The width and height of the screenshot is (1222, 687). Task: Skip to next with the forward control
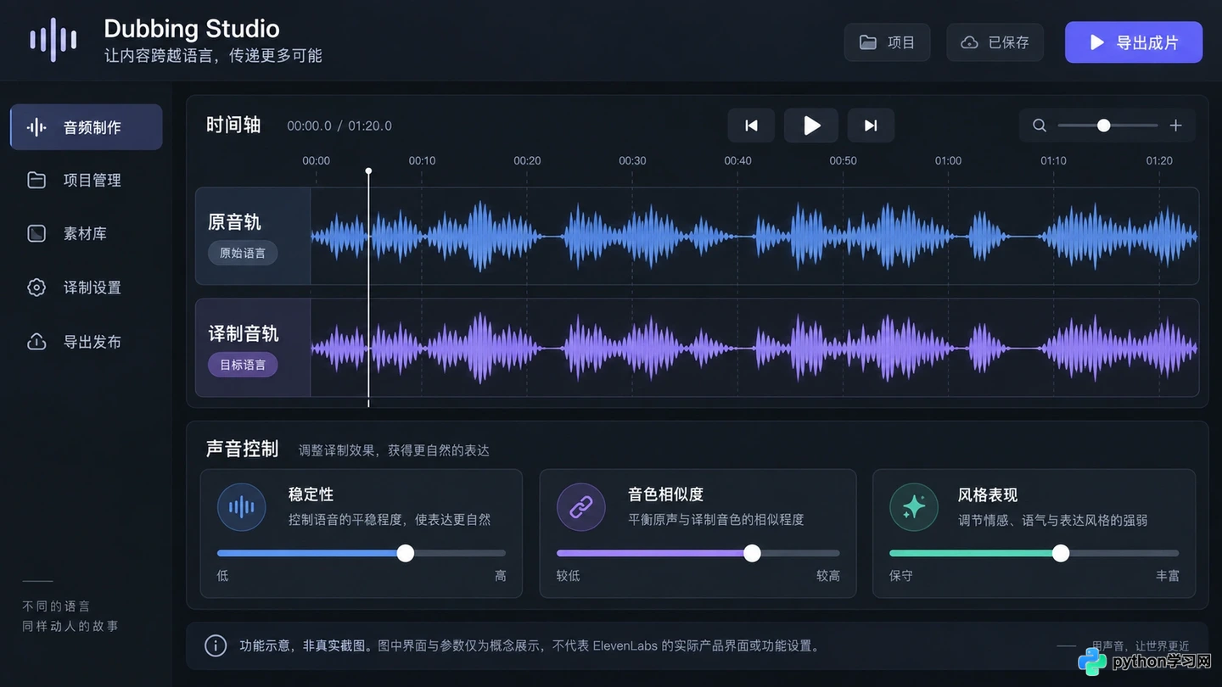coord(871,126)
